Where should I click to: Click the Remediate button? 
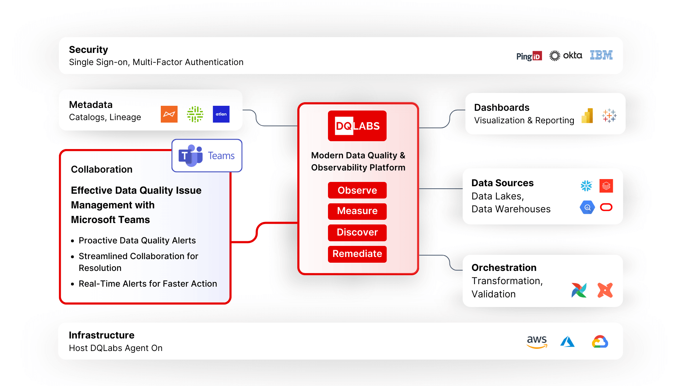click(357, 254)
